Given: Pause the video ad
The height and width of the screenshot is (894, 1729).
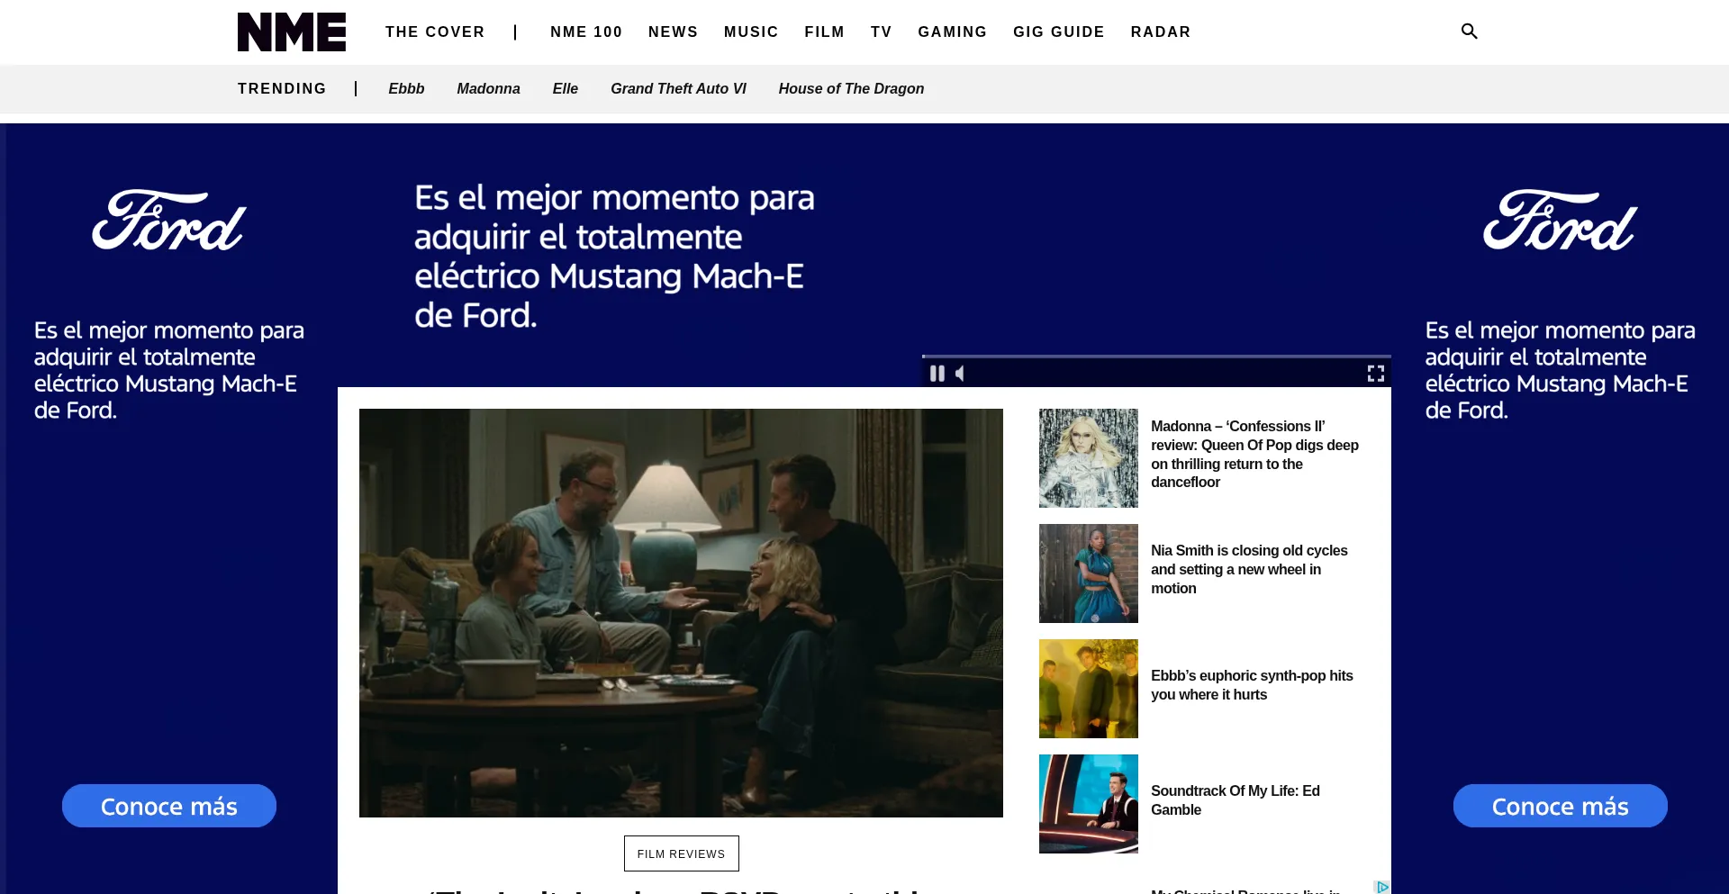Looking at the screenshot, I should point(937,373).
